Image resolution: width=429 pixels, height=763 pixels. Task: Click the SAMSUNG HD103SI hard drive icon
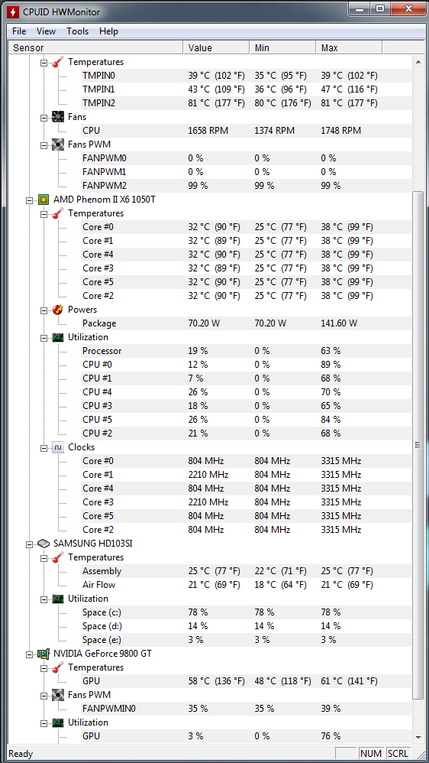click(44, 544)
